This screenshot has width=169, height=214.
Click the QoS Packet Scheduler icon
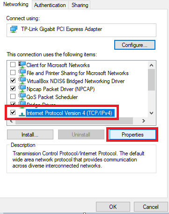22,97
